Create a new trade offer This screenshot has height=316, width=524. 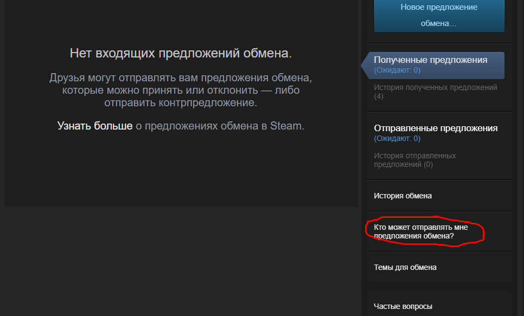click(438, 15)
